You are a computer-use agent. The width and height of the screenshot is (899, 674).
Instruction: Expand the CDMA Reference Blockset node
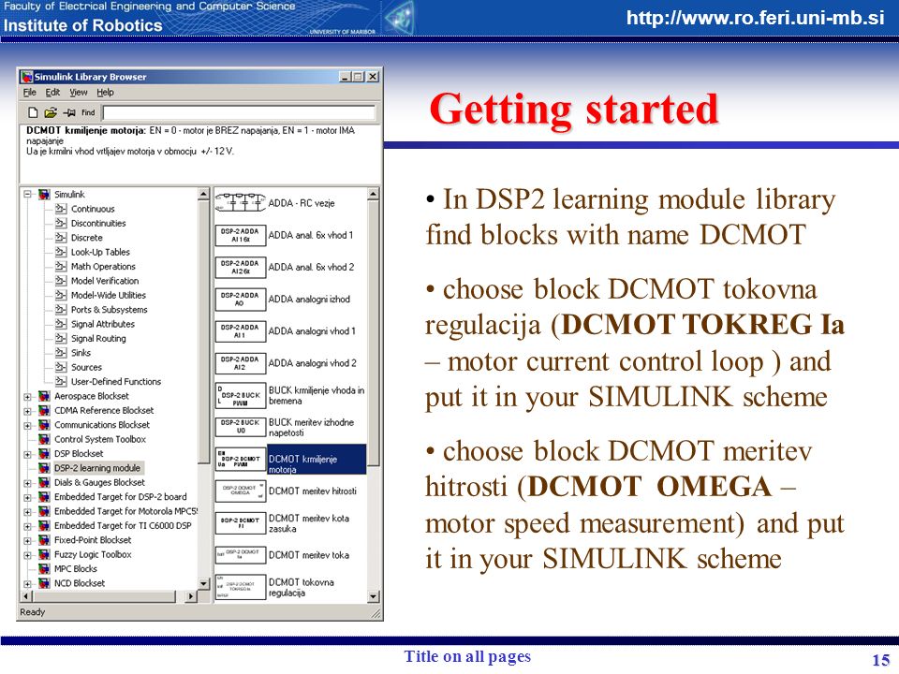pyautogui.click(x=27, y=411)
